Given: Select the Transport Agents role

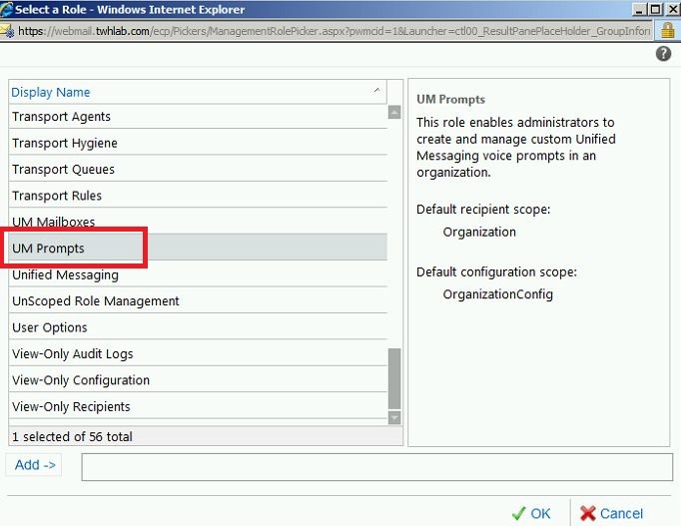Looking at the screenshot, I should 198,117.
